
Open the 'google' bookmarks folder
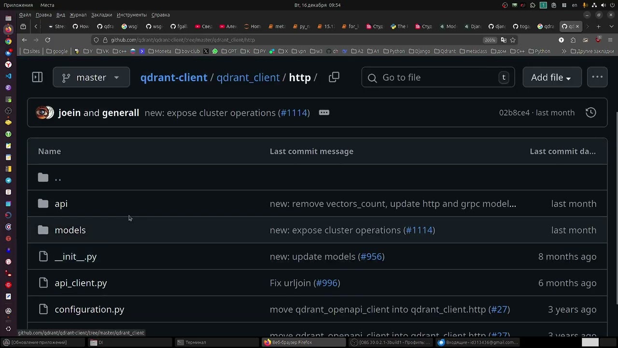[57, 51]
